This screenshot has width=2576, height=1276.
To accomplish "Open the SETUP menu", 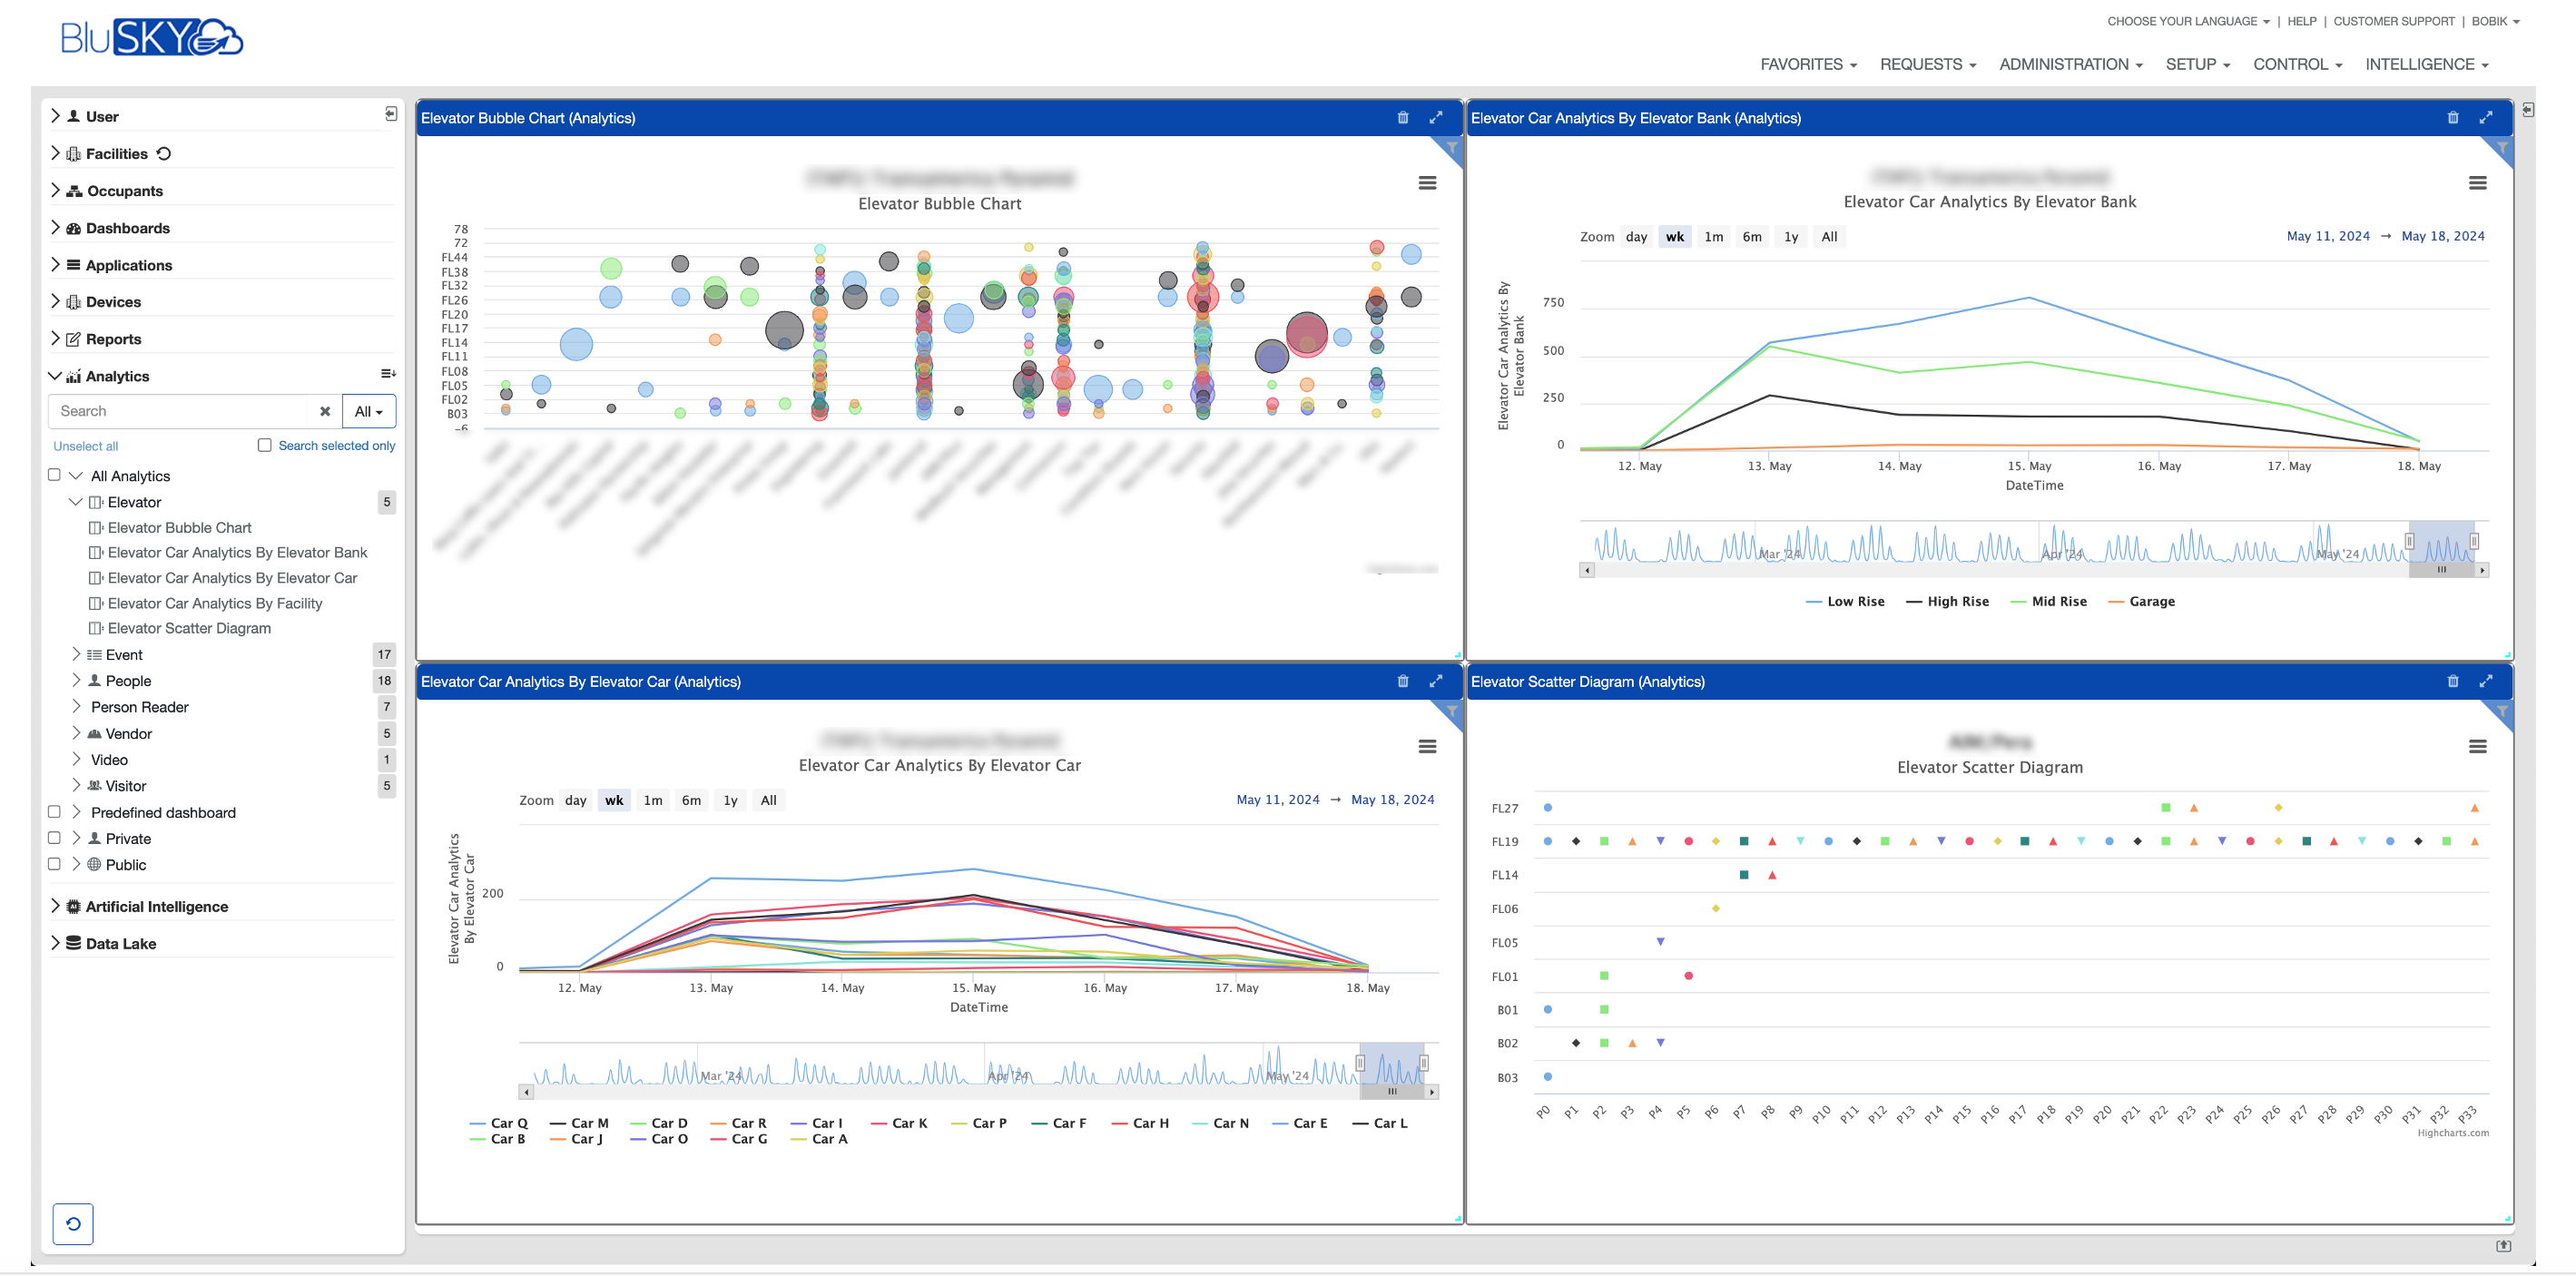I will coord(2197,64).
